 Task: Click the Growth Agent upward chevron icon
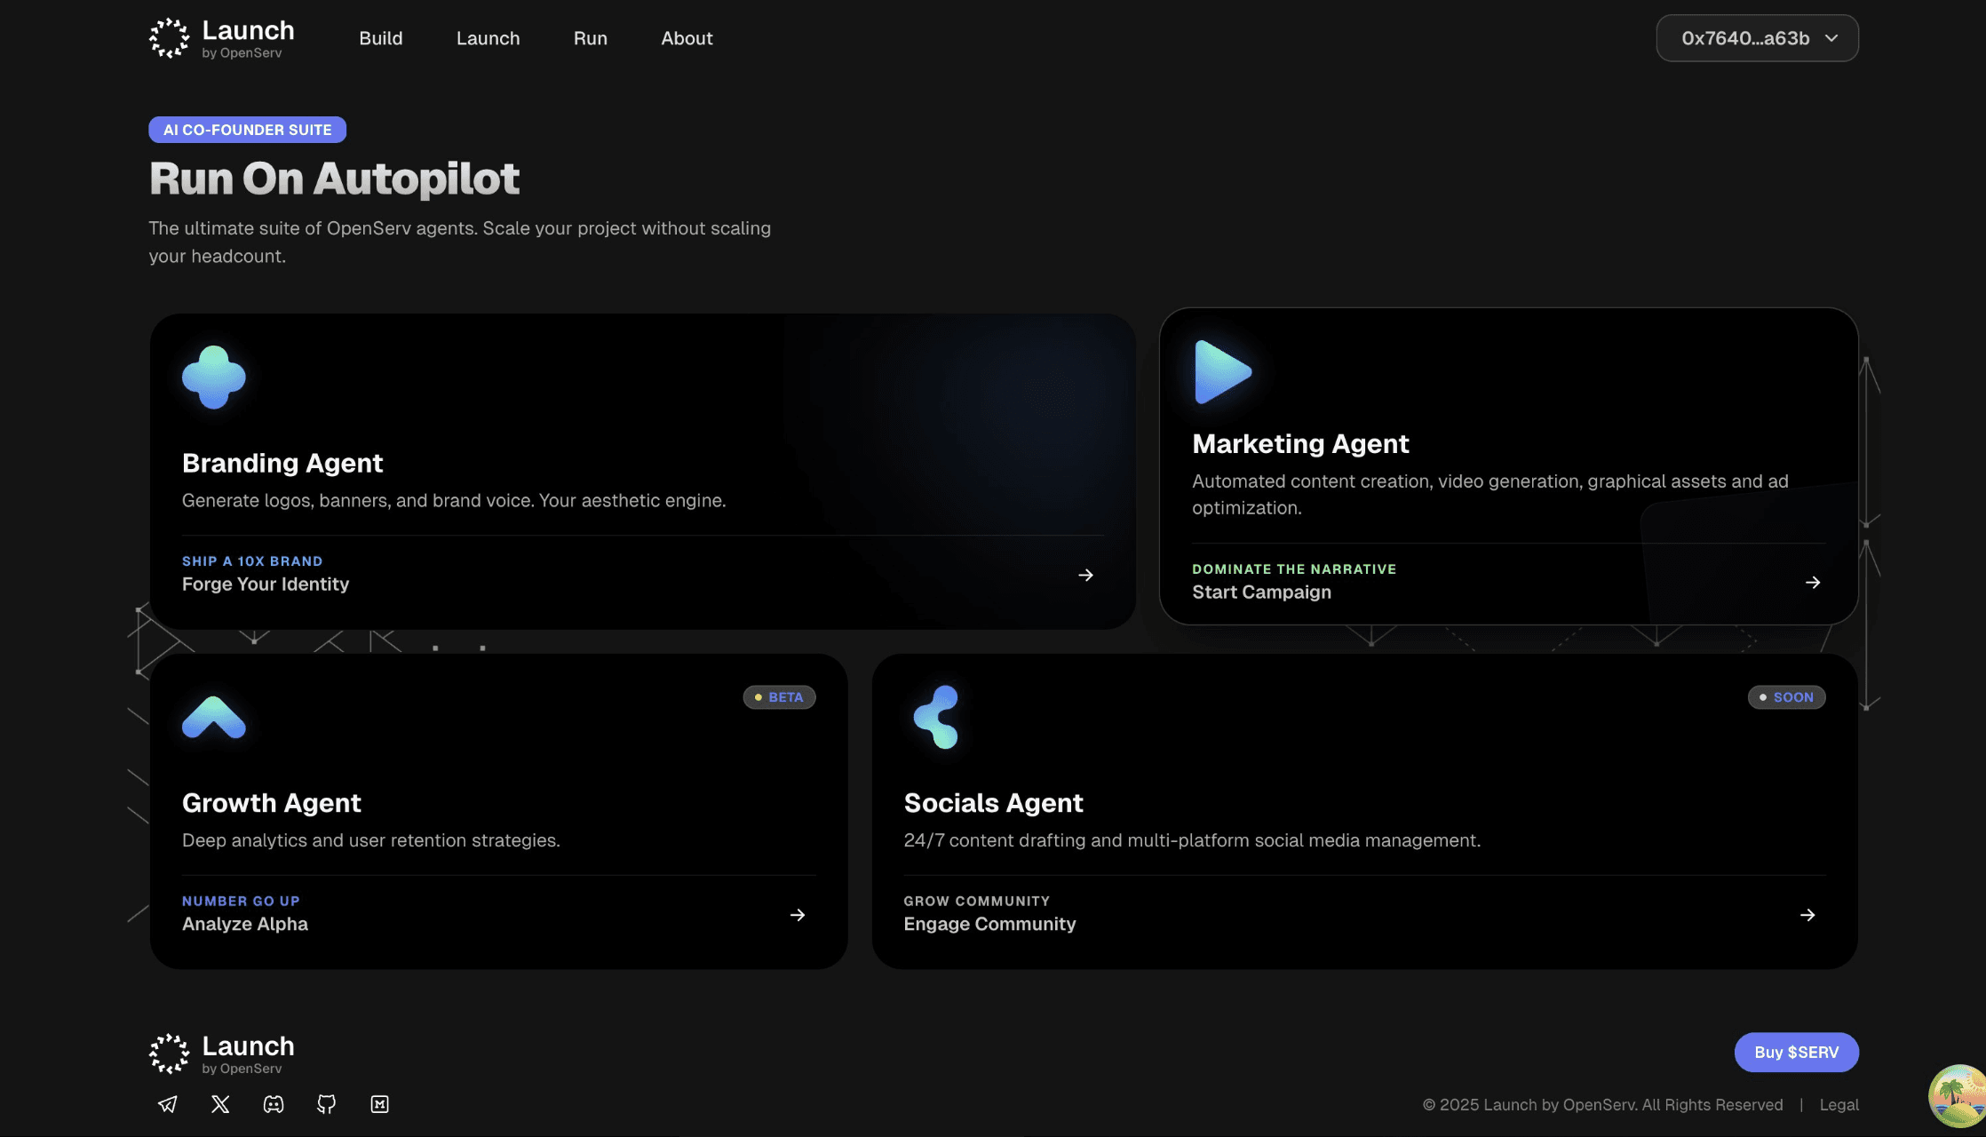214,718
